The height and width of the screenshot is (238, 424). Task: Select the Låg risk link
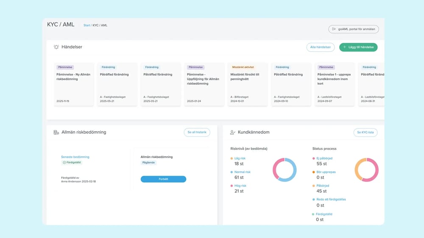(x=240, y=158)
